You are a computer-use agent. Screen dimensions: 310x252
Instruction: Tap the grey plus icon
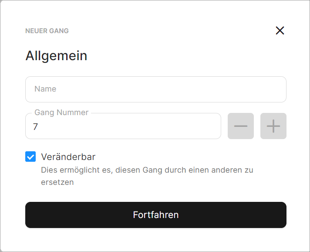(x=273, y=126)
